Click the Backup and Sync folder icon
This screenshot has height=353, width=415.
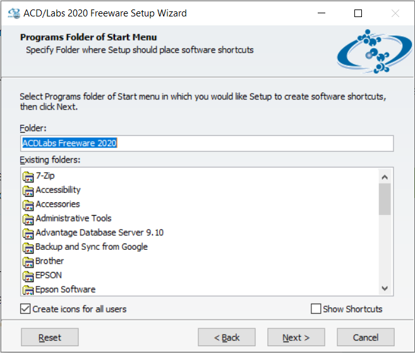pyautogui.click(x=28, y=248)
